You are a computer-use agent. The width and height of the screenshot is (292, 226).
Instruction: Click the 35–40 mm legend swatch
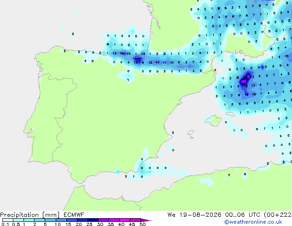[x=114, y=220]
